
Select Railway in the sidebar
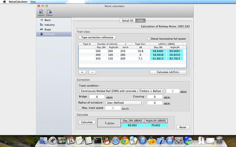point(49,34)
